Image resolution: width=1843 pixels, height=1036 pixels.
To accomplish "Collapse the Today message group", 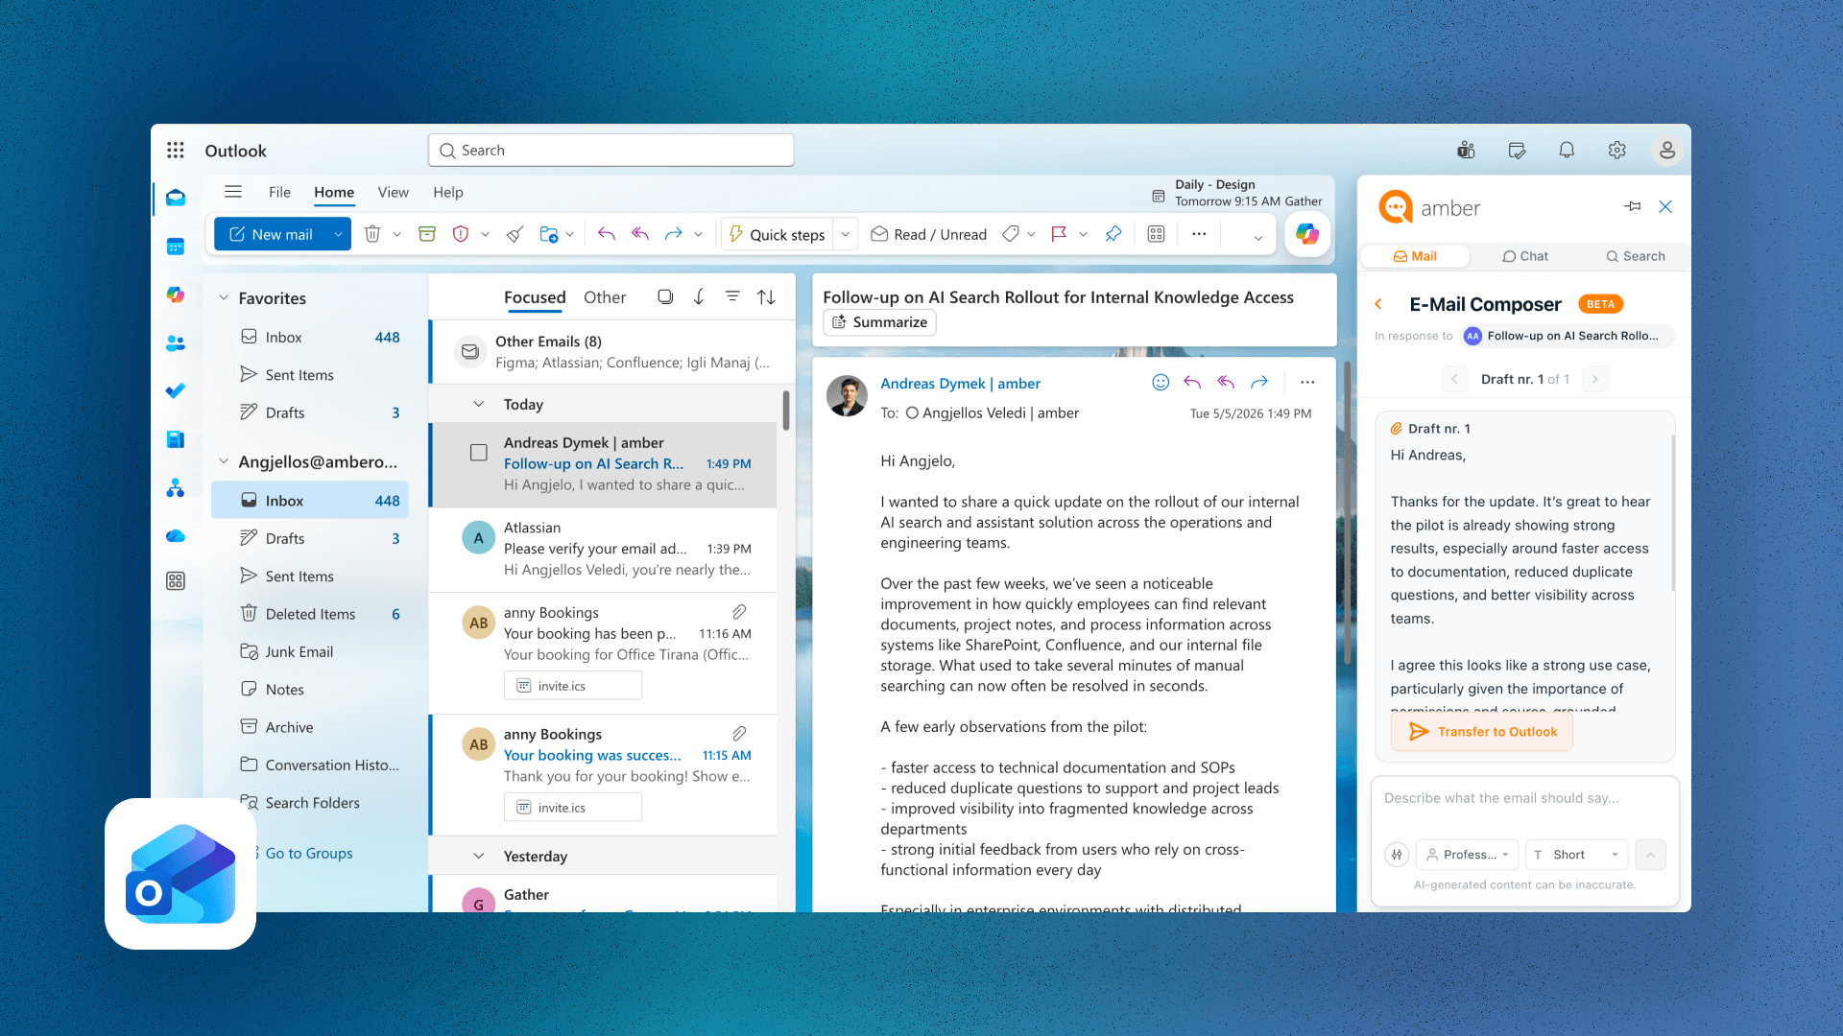I will point(478,404).
